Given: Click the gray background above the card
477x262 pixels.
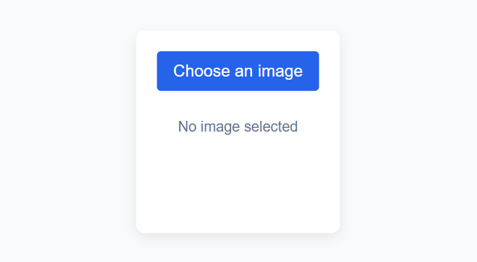Looking at the screenshot, I should [x=238, y=15].
